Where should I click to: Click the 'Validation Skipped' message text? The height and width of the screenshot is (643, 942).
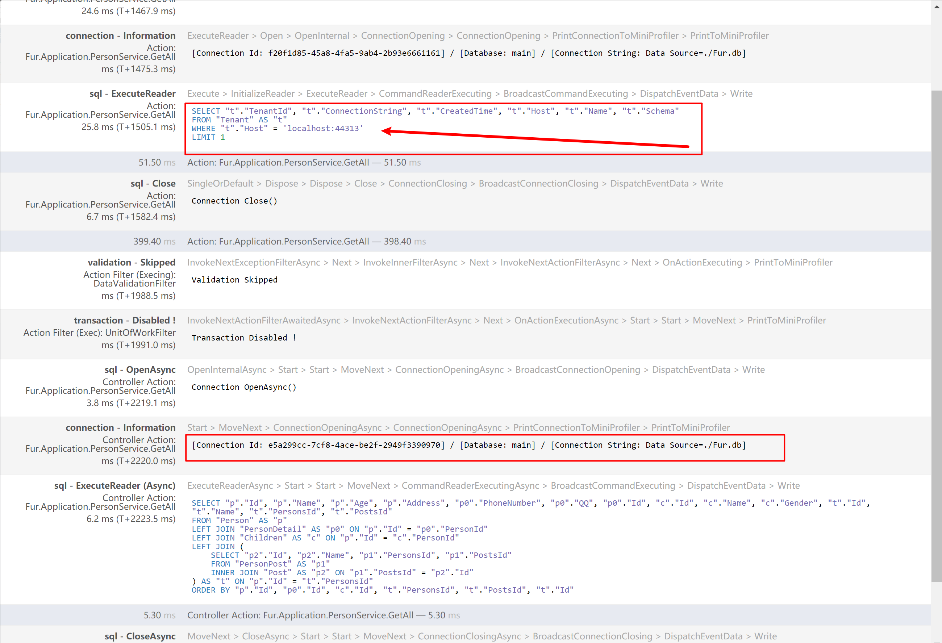234,280
